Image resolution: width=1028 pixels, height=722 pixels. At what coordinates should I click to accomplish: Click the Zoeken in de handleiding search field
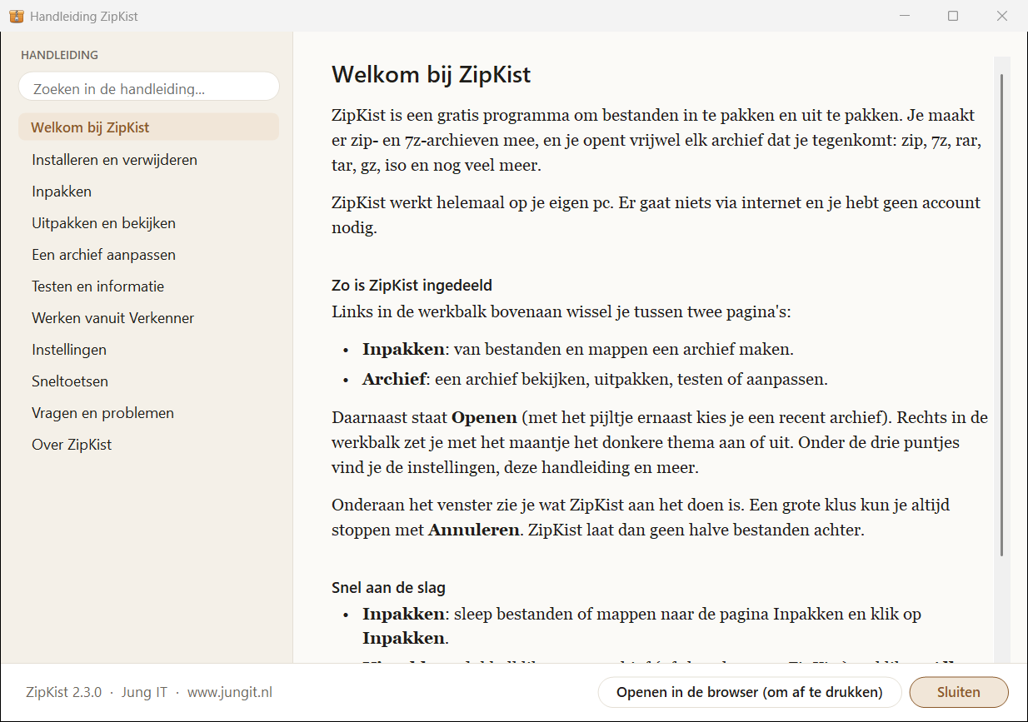(149, 88)
